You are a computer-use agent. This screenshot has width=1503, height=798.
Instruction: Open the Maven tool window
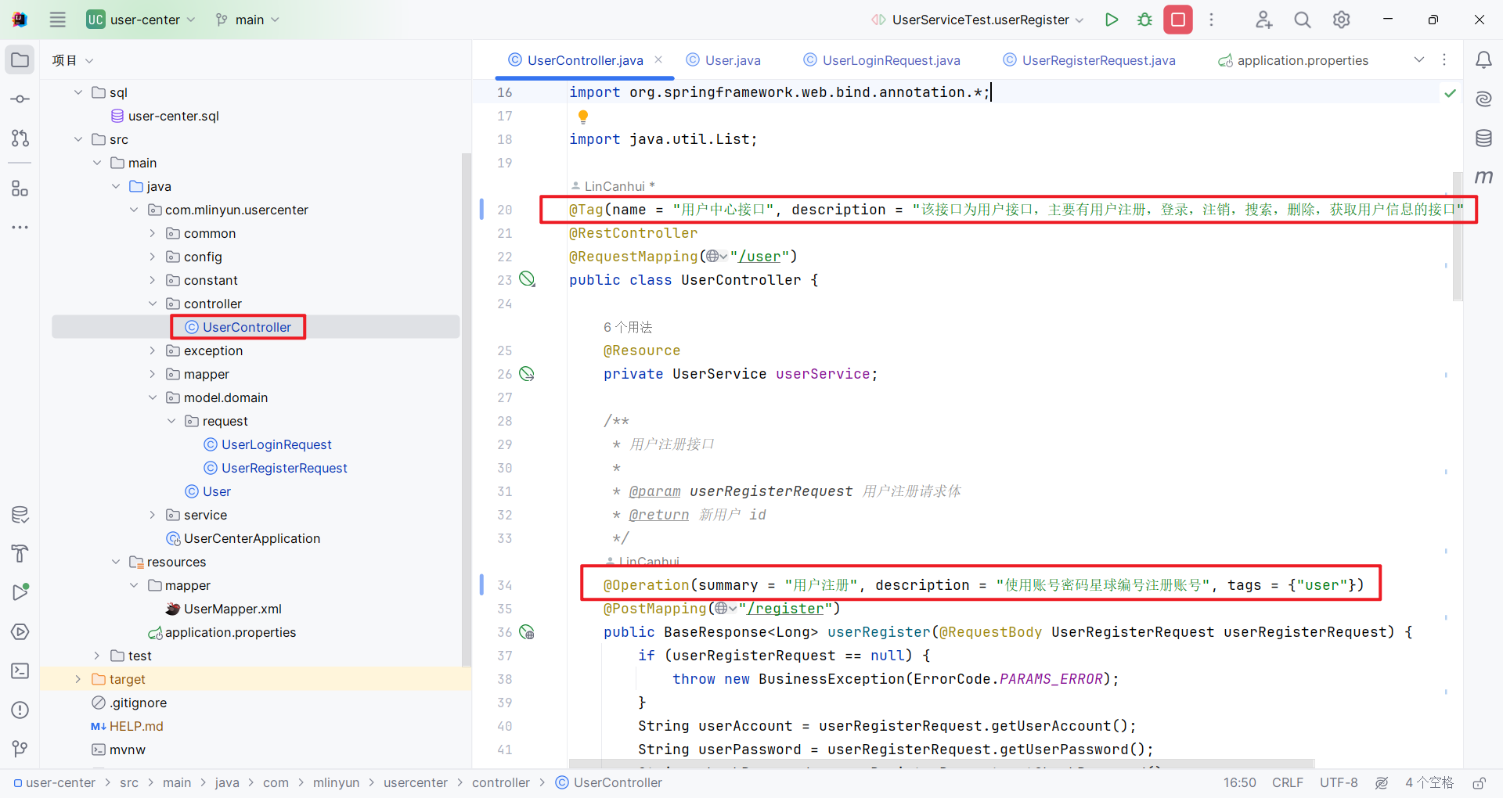coord(1483,178)
